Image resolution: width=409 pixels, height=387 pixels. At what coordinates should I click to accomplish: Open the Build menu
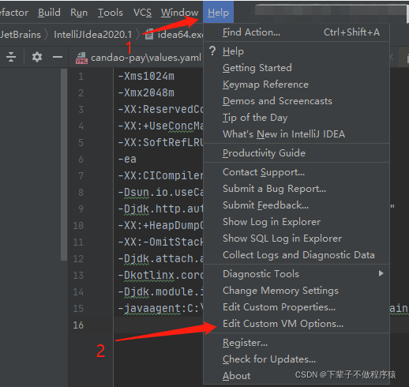49,13
